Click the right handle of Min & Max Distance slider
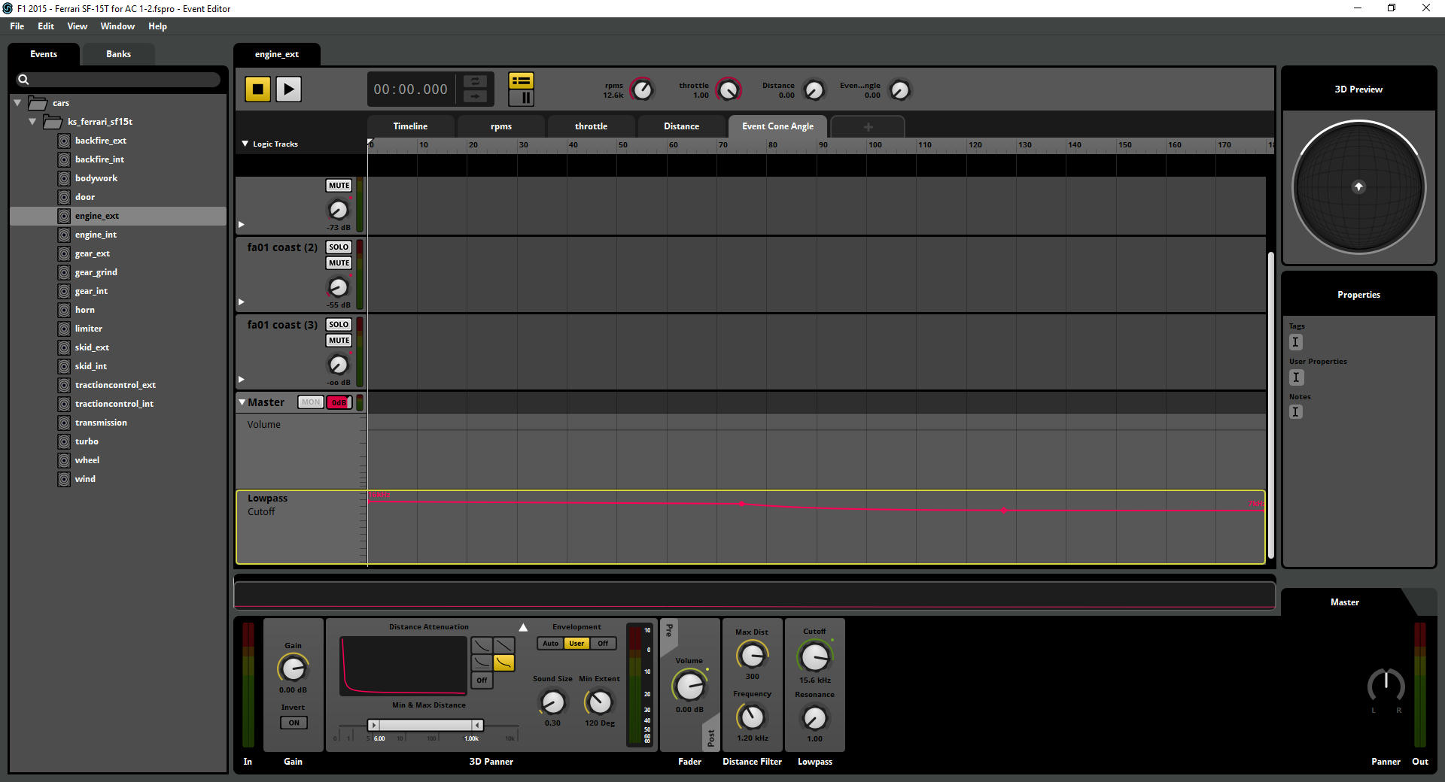This screenshot has width=1445, height=782. coord(478,725)
